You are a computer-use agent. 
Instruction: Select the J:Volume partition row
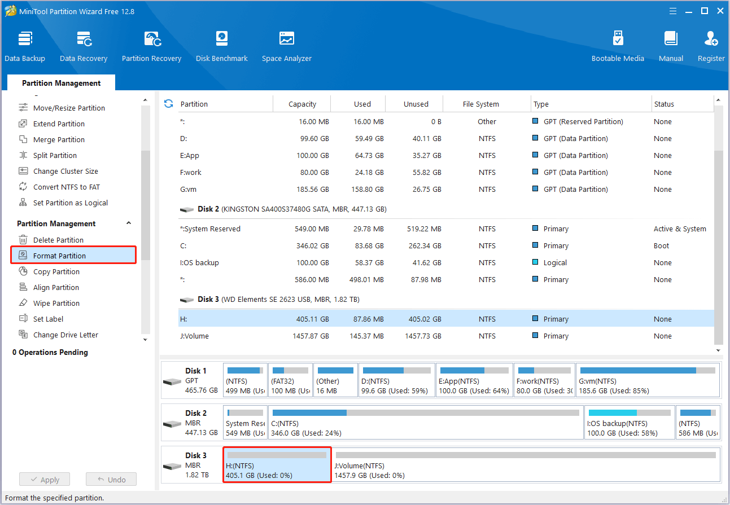(446, 336)
